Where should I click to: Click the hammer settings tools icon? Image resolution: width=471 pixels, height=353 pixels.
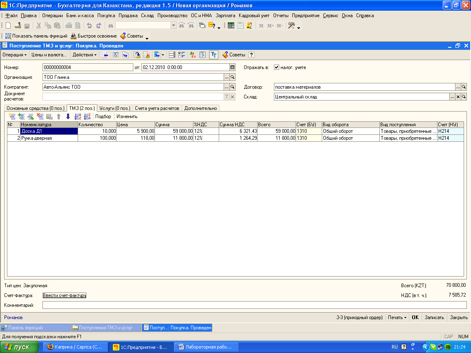[291, 26]
